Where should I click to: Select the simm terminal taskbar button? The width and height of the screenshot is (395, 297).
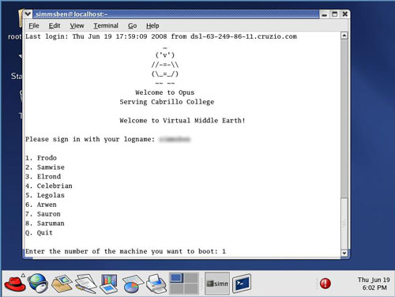pyautogui.click(x=217, y=284)
